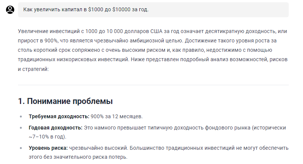Click "и стратегий:" ending the intro paragraph
303x164 pixels.
pos(33,69)
